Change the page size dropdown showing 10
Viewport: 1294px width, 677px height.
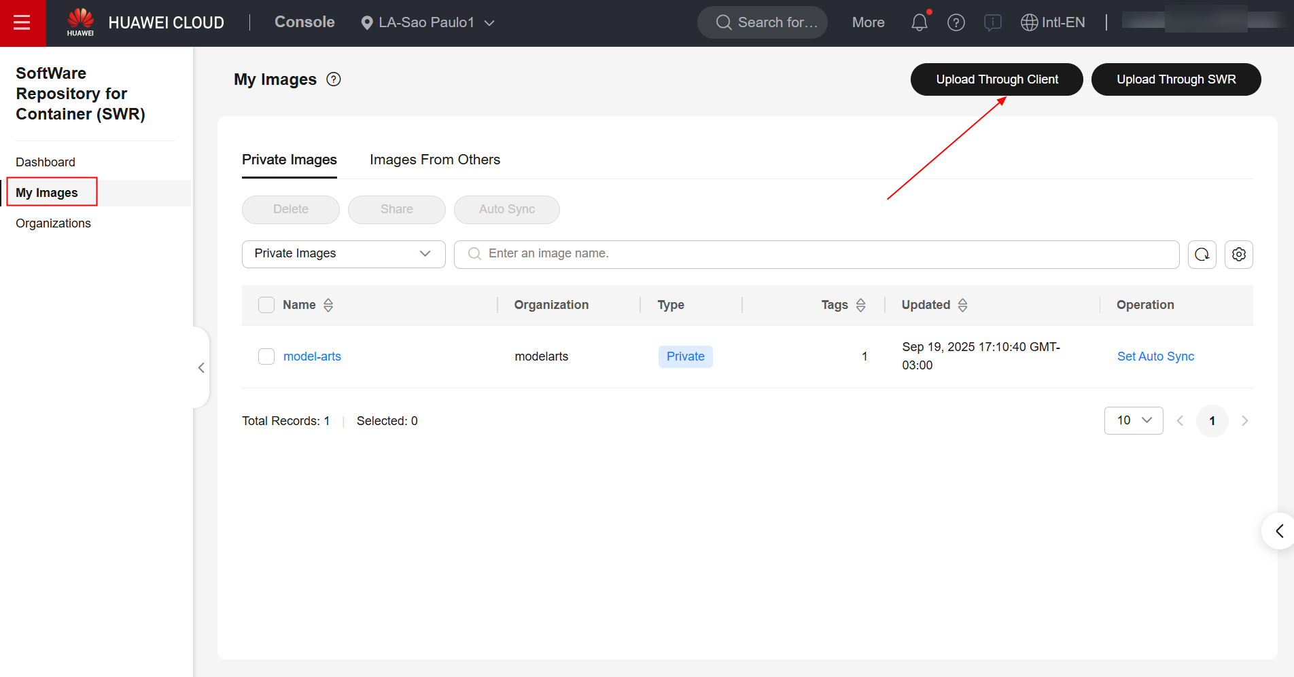pyautogui.click(x=1133, y=420)
